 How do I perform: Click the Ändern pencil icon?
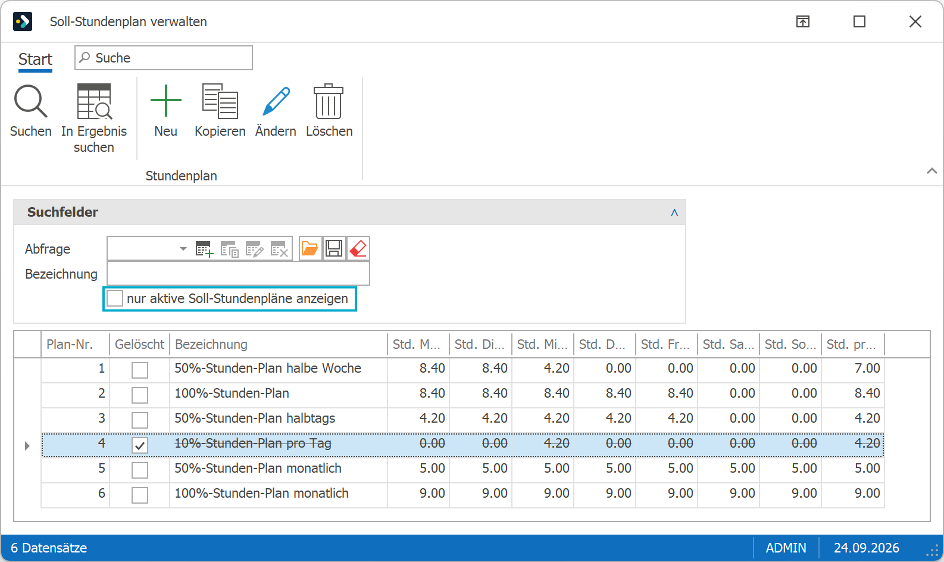point(276,101)
